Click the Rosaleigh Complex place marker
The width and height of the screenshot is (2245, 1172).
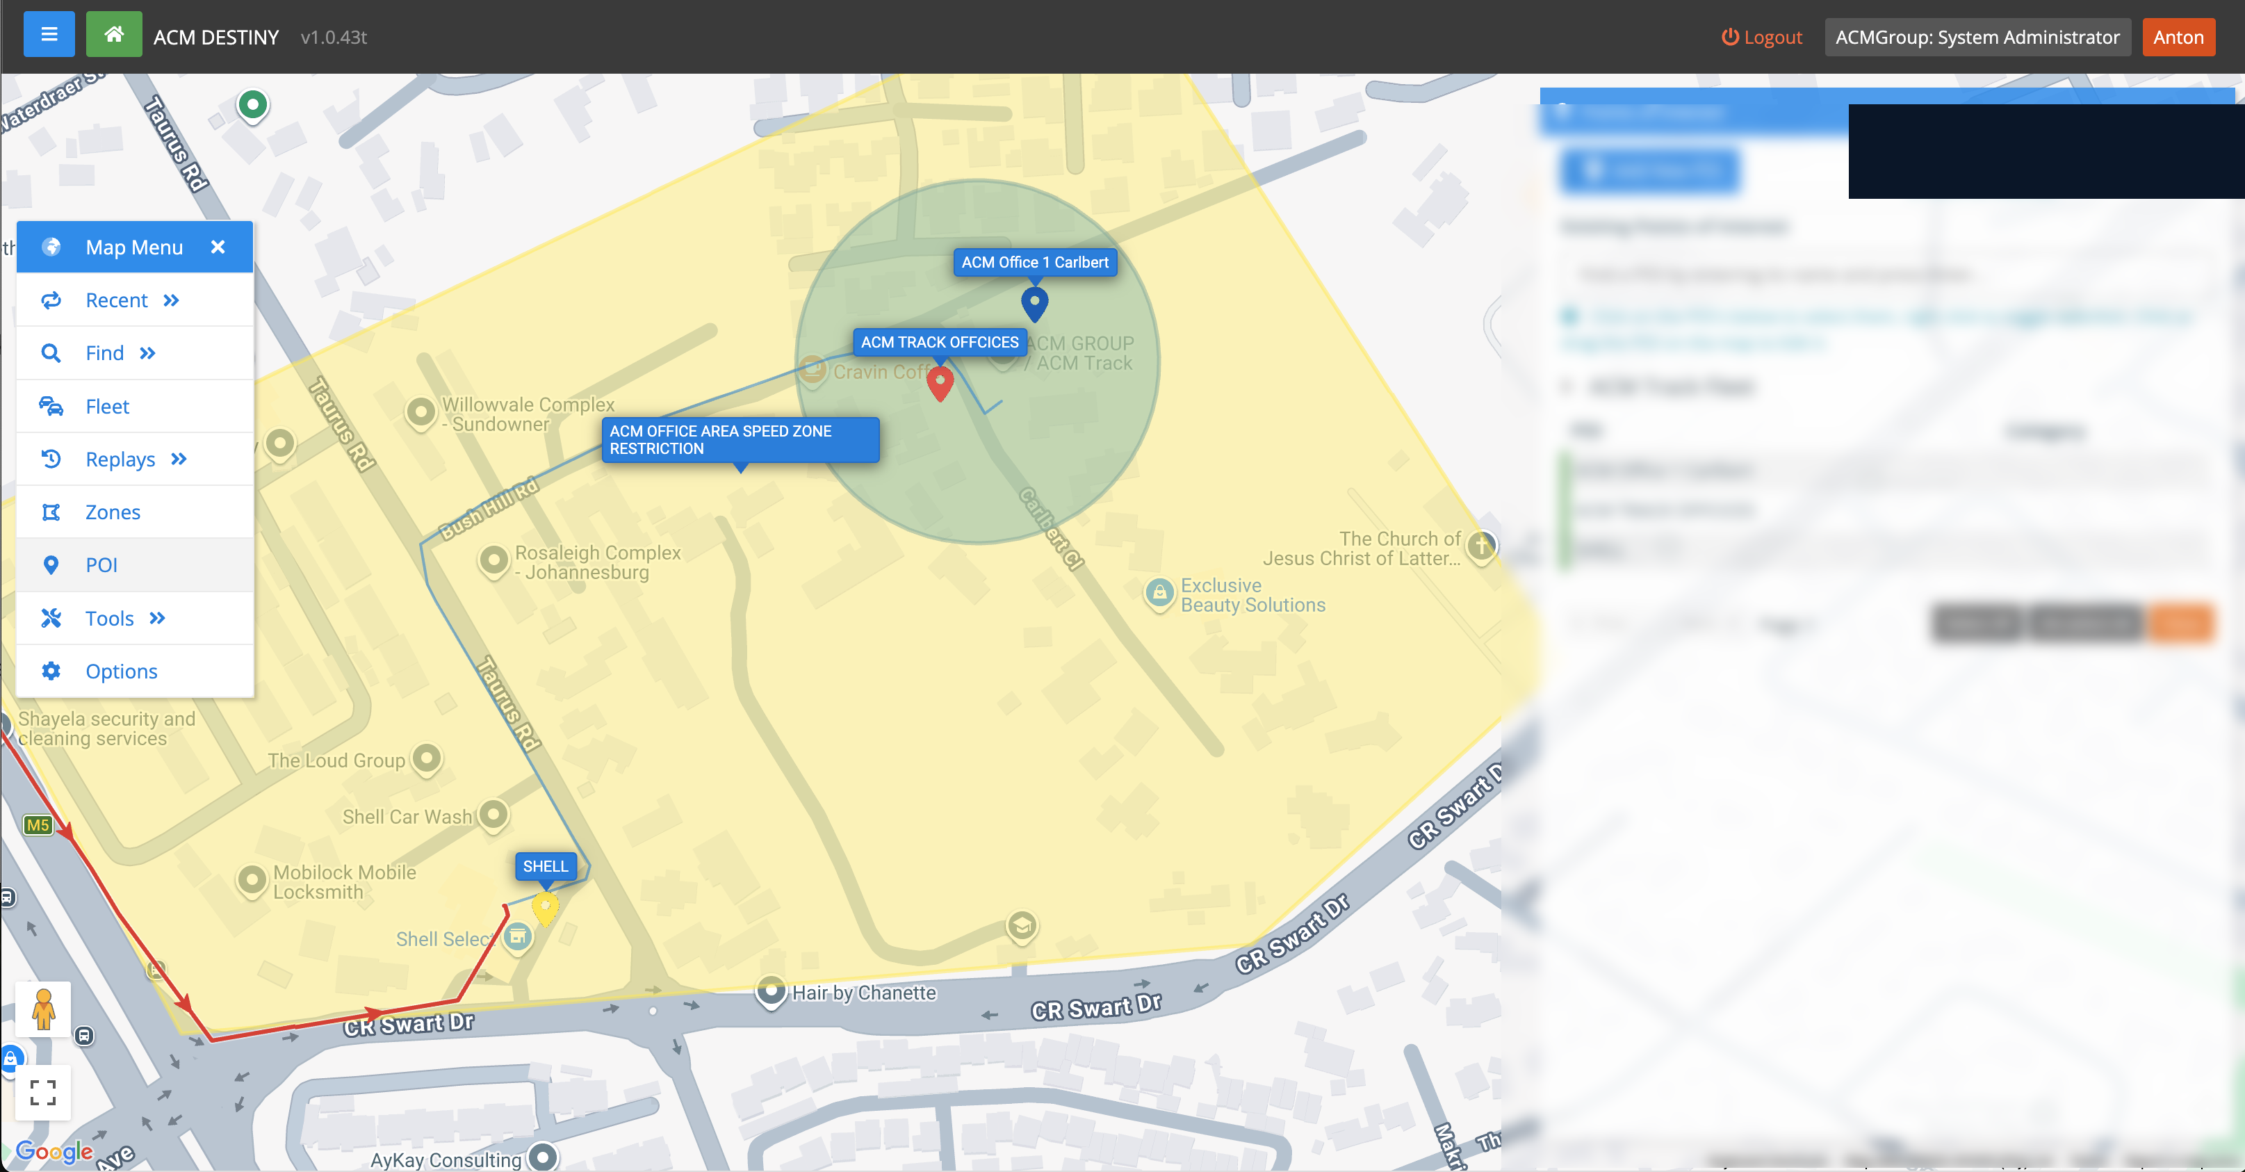point(494,560)
